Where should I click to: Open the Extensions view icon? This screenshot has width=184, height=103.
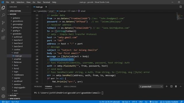(3, 37)
